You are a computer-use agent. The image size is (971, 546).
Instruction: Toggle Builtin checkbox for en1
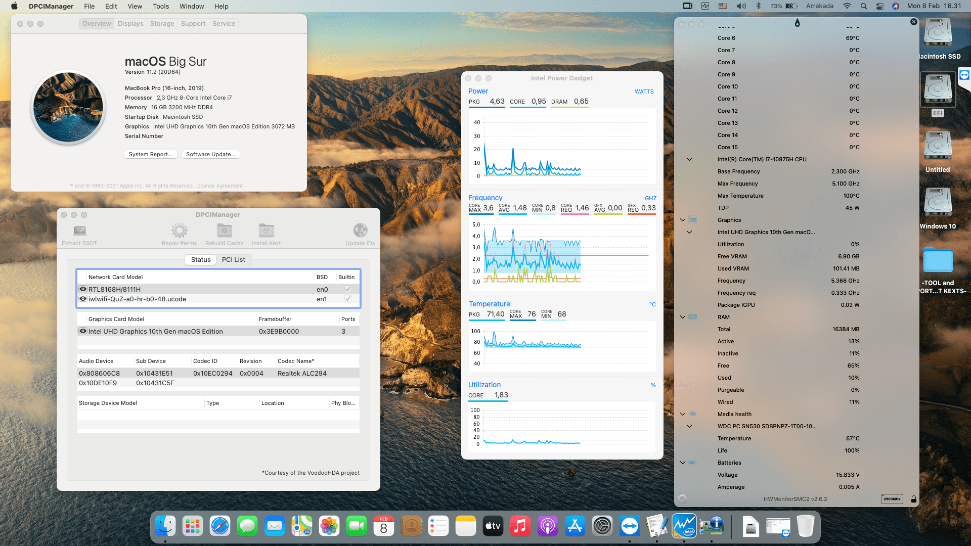(347, 299)
